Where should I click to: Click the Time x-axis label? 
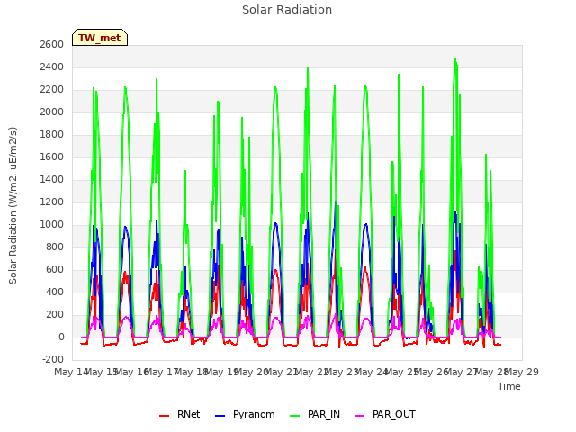click(509, 386)
